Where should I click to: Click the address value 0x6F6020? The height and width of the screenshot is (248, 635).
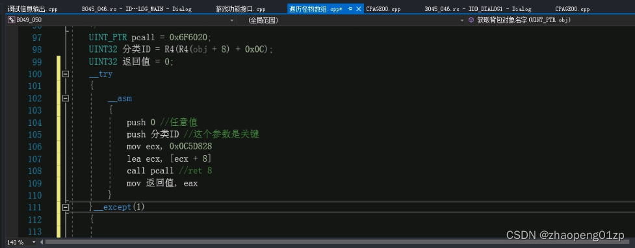[x=188, y=38]
